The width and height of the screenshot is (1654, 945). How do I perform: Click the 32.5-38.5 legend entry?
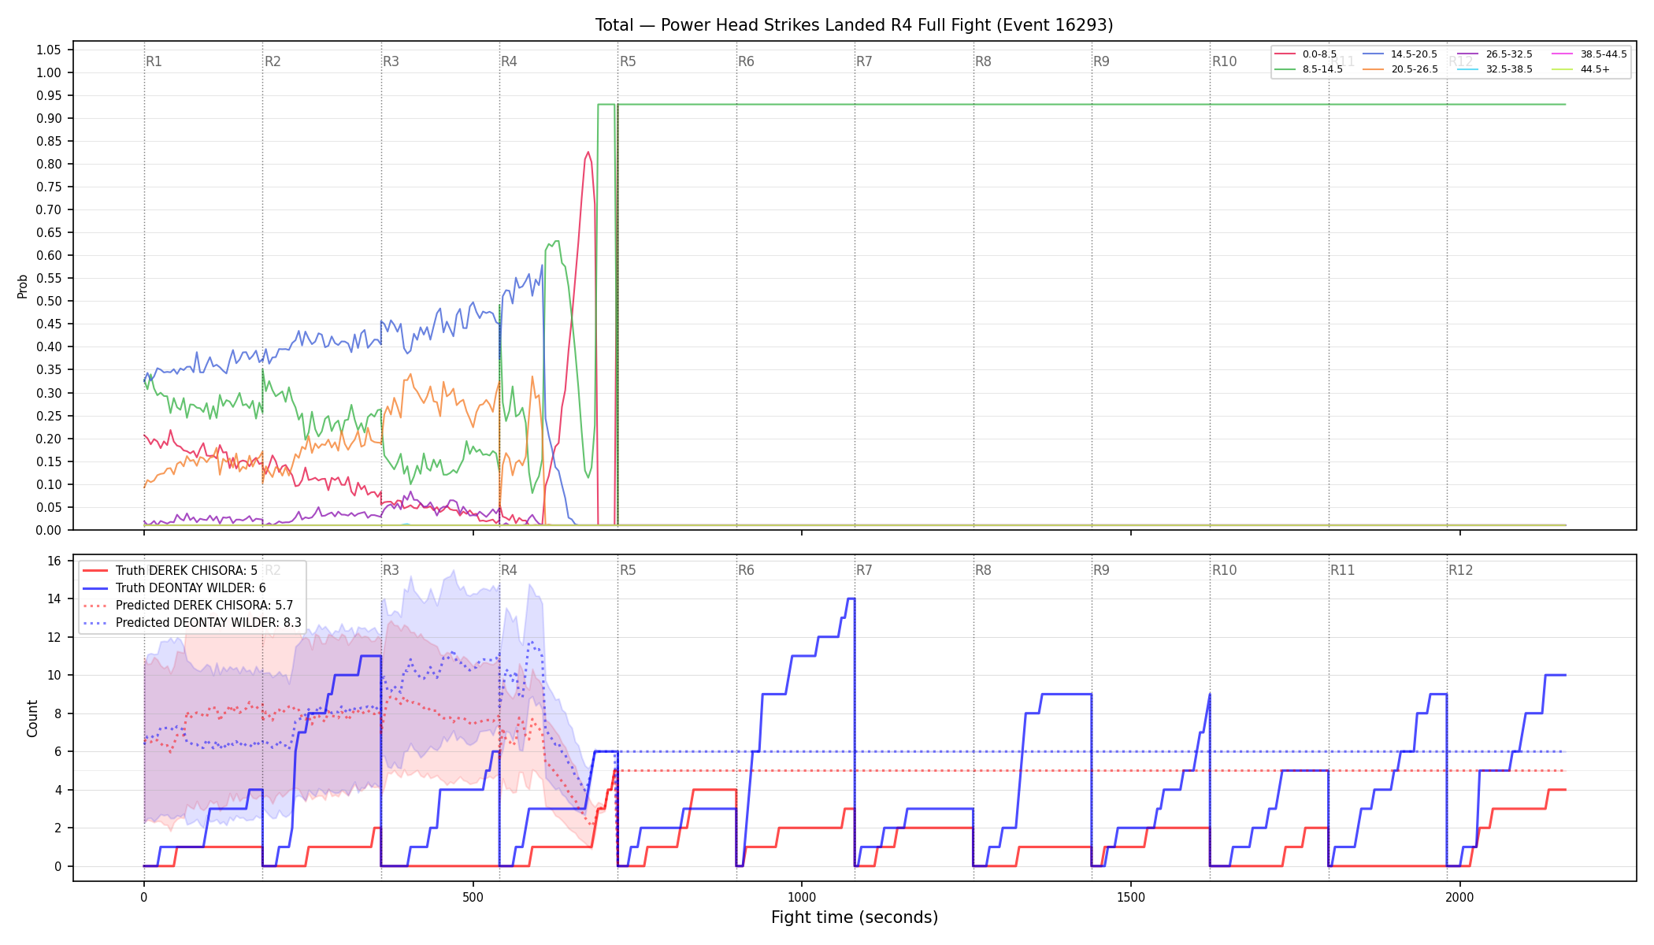tap(1495, 69)
